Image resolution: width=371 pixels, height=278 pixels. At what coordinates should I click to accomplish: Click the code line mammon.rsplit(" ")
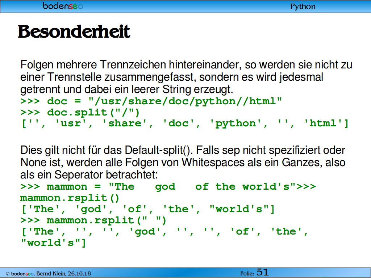click(x=93, y=220)
